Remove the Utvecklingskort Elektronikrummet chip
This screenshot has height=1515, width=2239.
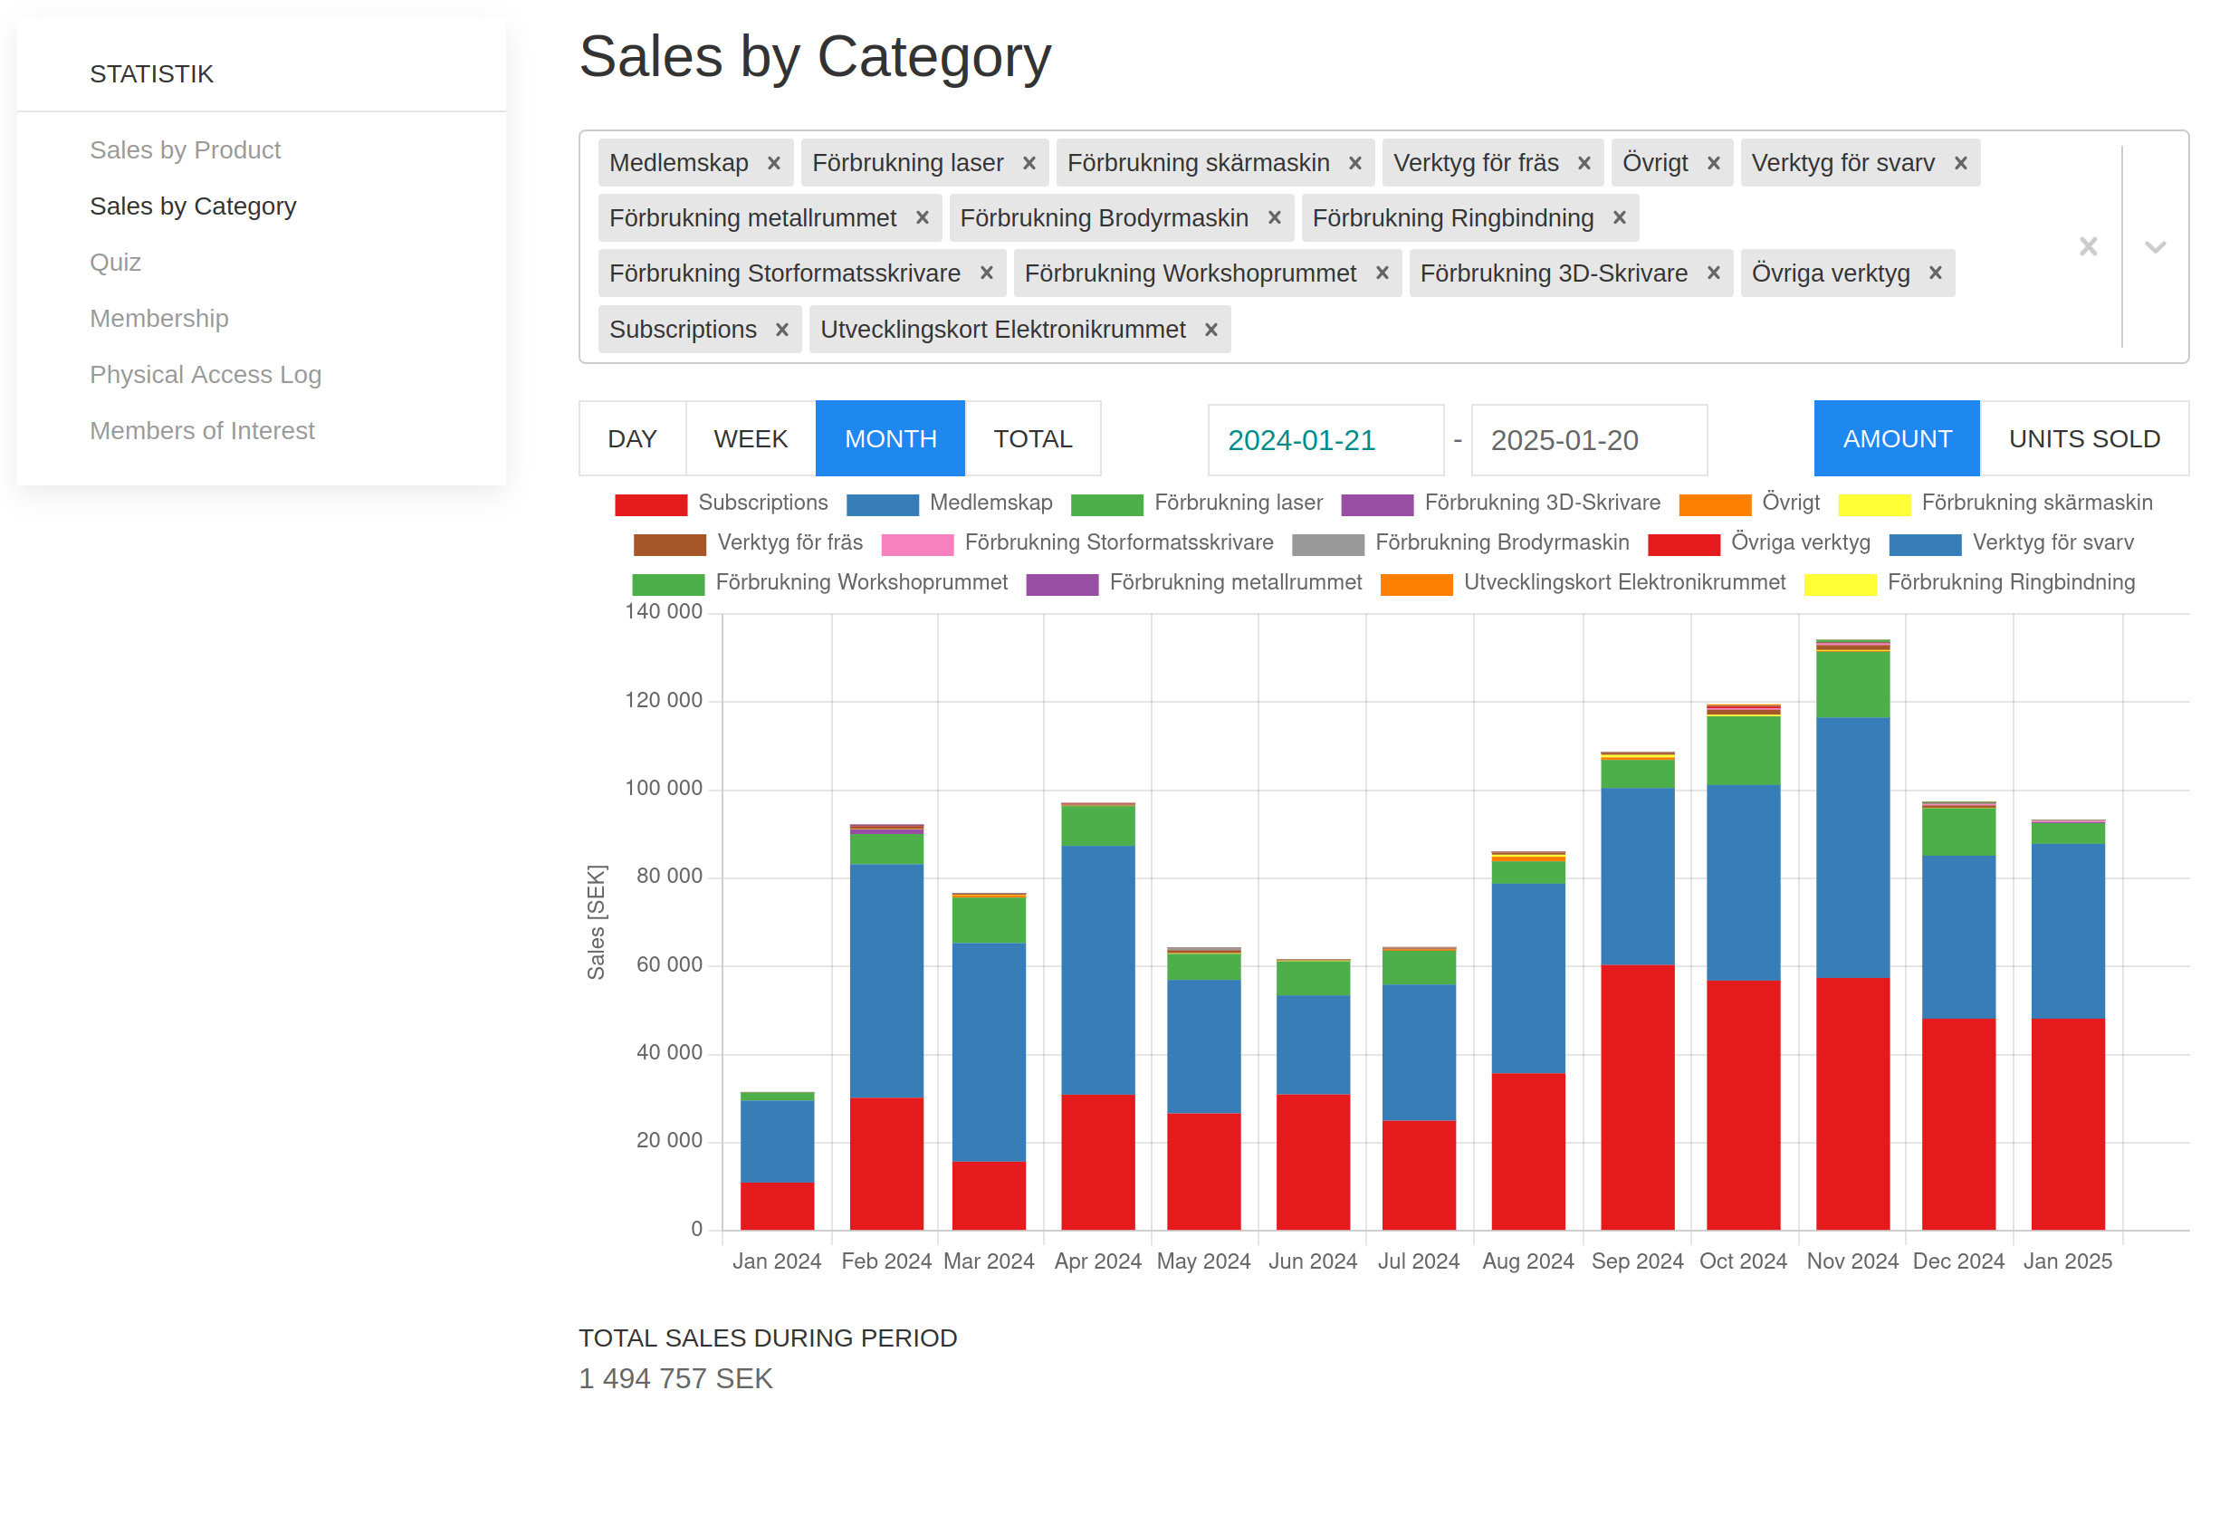point(1210,330)
